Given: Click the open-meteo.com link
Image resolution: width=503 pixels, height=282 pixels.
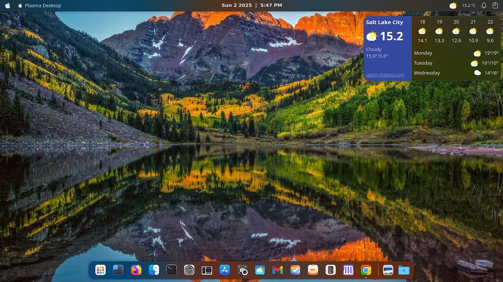Looking at the screenshot, I should point(385,75).
